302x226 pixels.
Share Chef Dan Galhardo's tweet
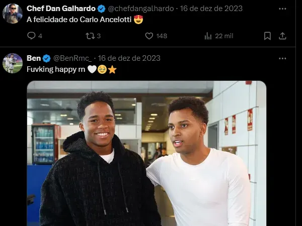click(282, 36)
